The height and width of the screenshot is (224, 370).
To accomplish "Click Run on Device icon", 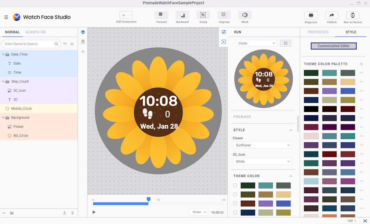I will [x=353, y=16].
